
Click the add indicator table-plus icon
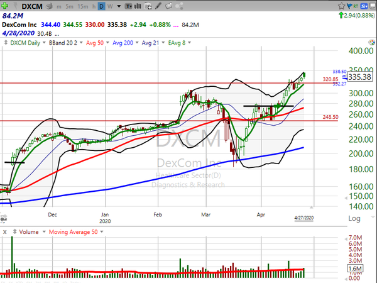pyautogui.click(x=148, y=6)
